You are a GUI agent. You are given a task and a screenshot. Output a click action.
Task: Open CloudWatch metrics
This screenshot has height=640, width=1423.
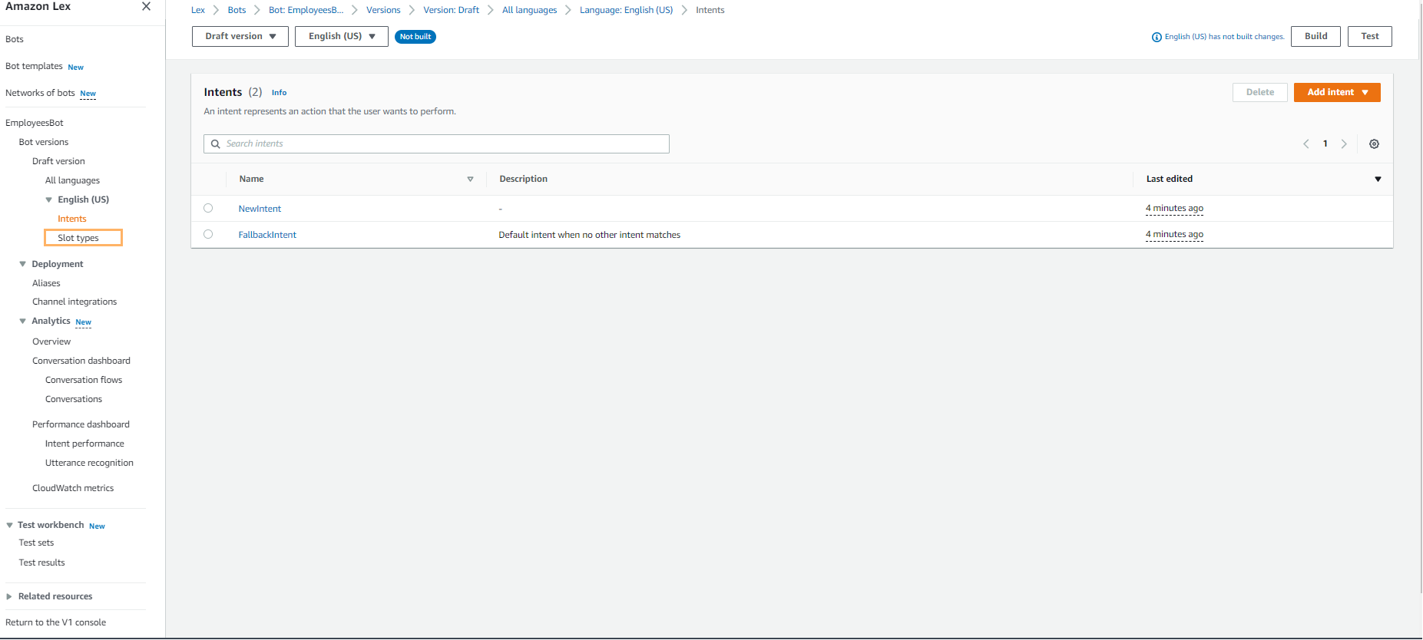click(x=73, y=488)
